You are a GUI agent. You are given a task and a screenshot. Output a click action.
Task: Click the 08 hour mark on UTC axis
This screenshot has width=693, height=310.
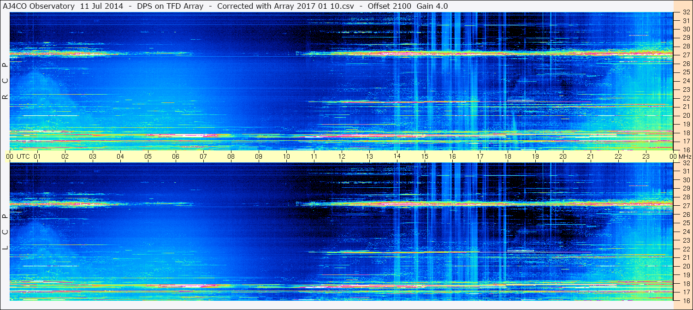tap(231, 156)
